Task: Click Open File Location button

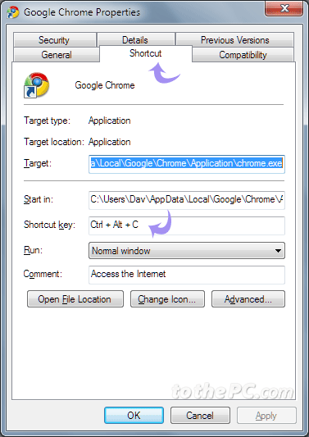Action: click(75, 299)
